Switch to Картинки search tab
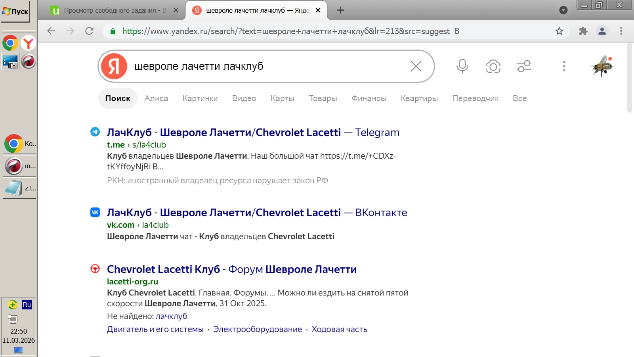The image size is (634, 357). coord(200,98)
